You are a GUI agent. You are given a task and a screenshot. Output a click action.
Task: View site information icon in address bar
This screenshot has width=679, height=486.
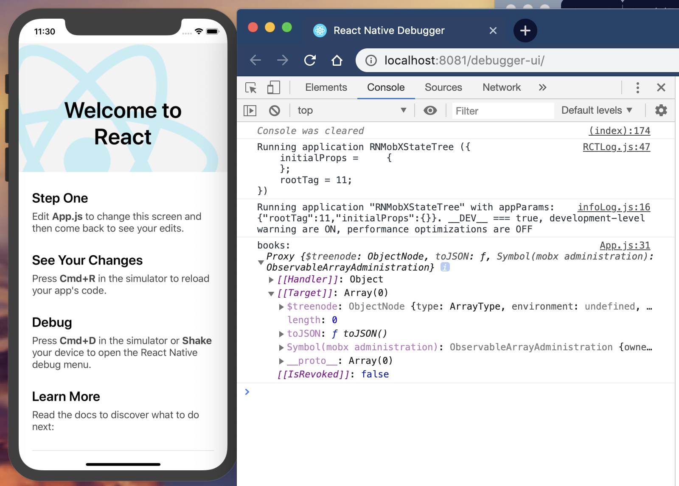pyautogui.click(x=371, y=61)
